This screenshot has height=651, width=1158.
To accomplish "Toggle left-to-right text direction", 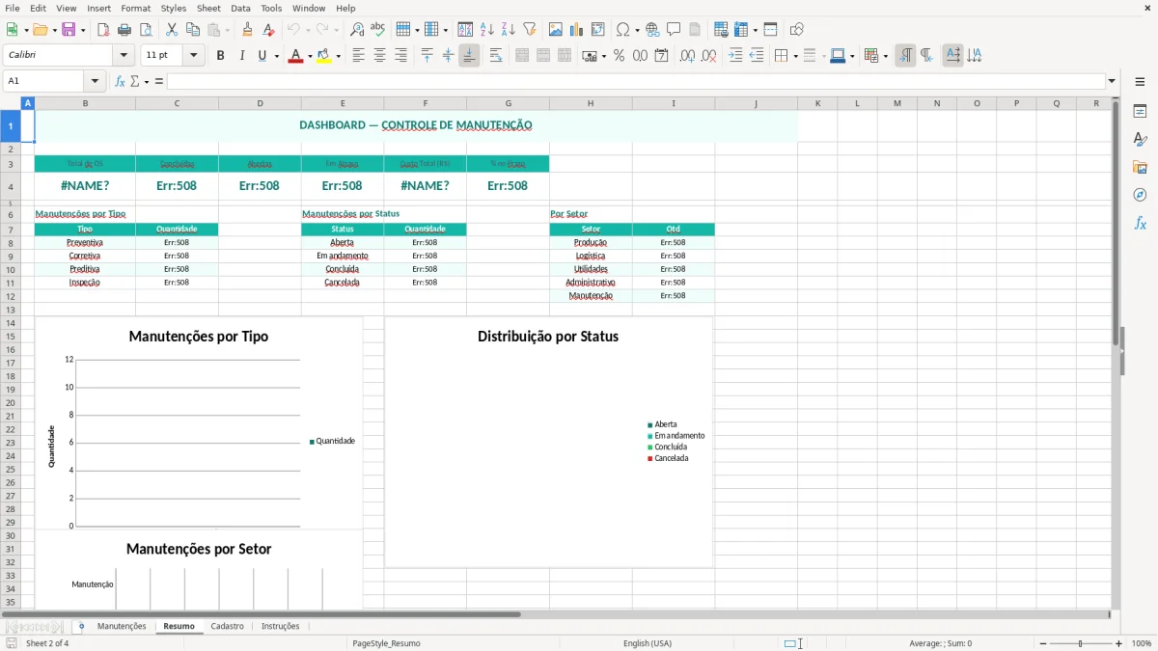I will pos(905,56).
